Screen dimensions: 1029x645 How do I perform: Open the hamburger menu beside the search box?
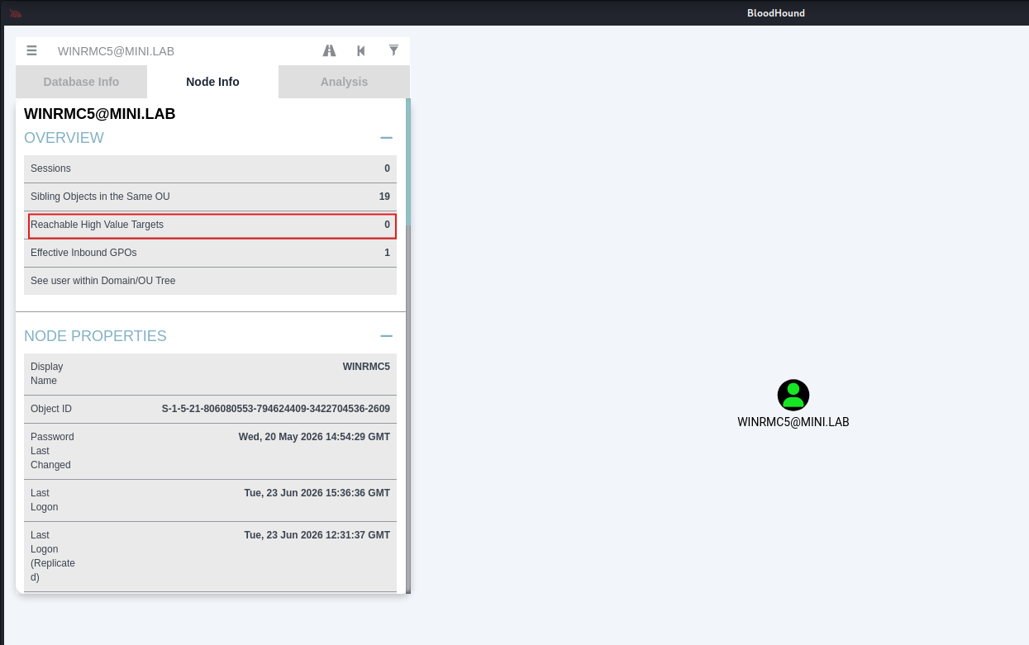(x=31, y=50)
